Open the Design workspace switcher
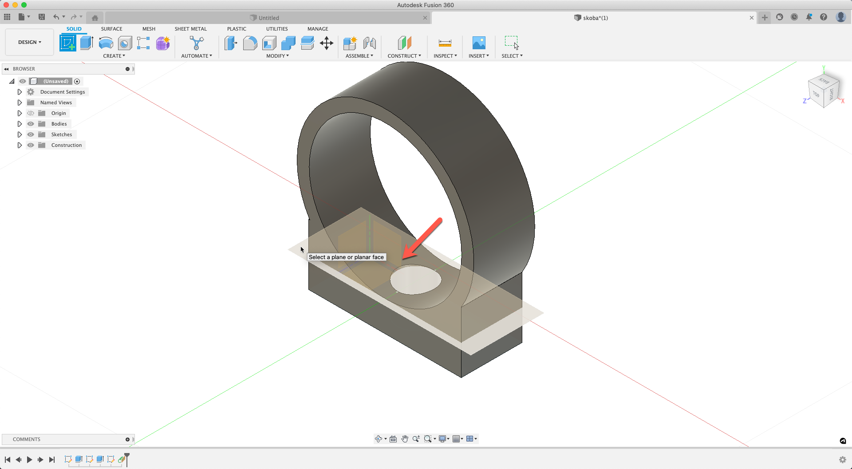 (29, 42)
